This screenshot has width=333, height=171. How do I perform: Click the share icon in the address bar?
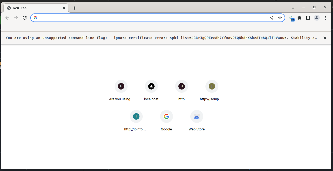click(271, 18)
